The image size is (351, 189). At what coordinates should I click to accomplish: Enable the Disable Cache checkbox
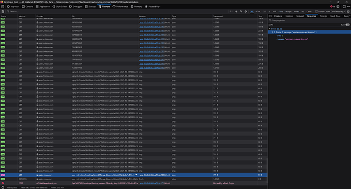tap(316, 11)
